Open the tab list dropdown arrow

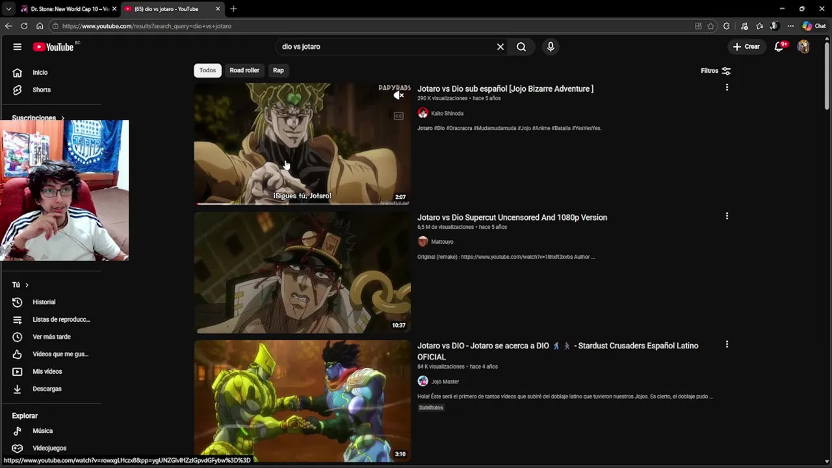8,9
